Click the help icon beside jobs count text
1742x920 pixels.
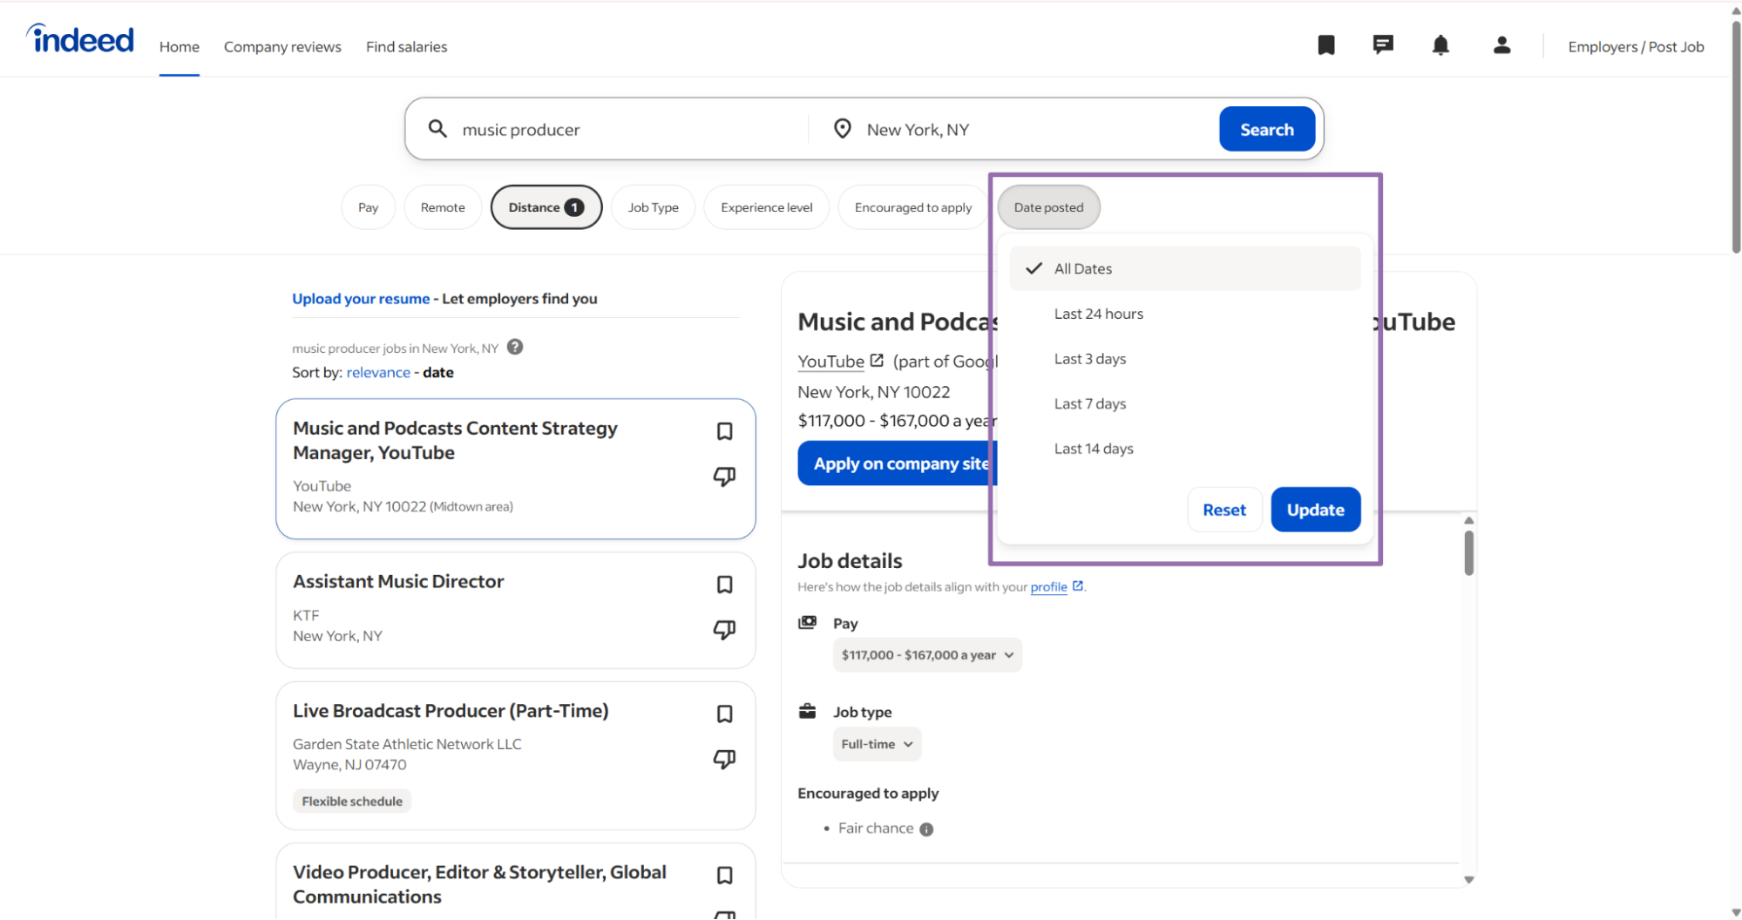pos(515,347)
